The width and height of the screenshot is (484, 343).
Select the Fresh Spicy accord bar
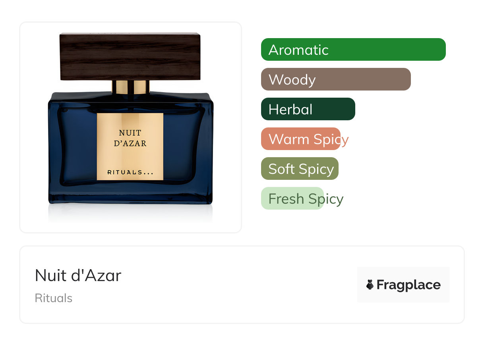292,198
